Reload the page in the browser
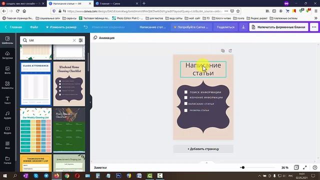The height and width of the screenshot is (180, 320). [17, 11]
